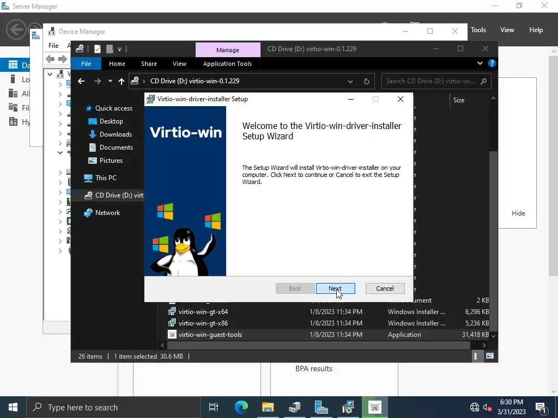
Task: Open File Explorer from the taskbar
Action: 268,407
